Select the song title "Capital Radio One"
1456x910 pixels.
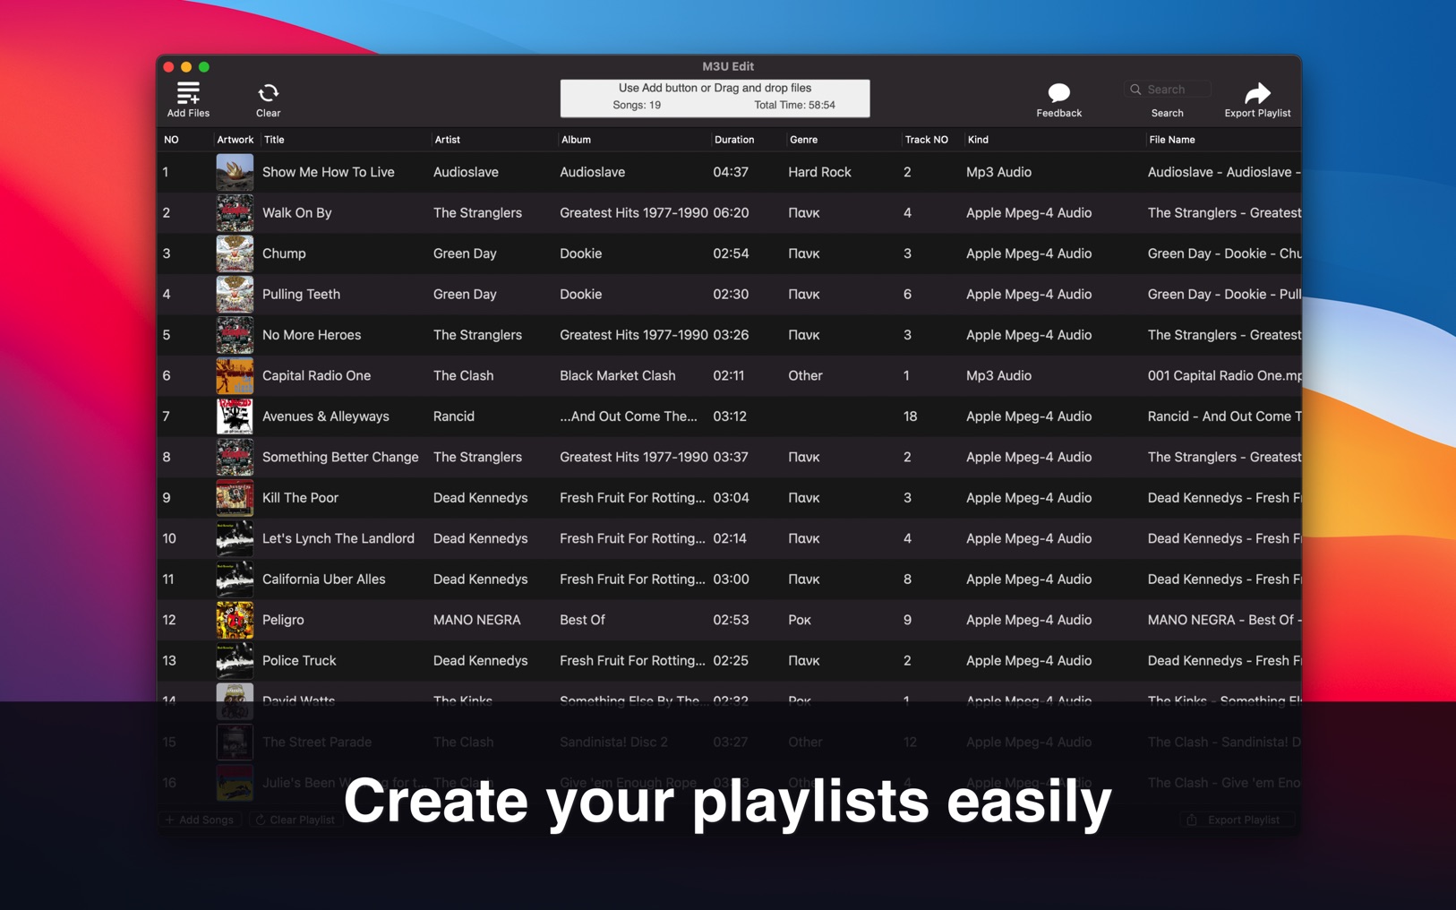tap(316, 376)
